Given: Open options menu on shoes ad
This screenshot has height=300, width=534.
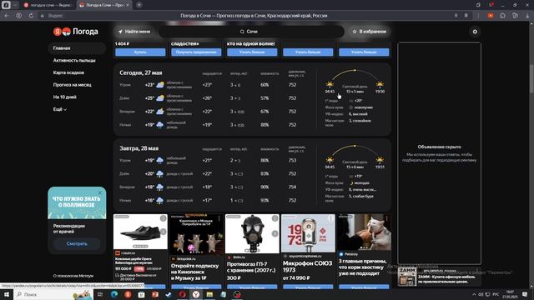Looking at the screenshot, I should [x=164, y=218].
